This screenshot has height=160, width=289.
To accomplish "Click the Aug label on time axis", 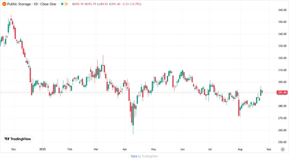I will point(240,149).
